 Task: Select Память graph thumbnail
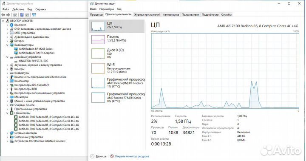98,40
